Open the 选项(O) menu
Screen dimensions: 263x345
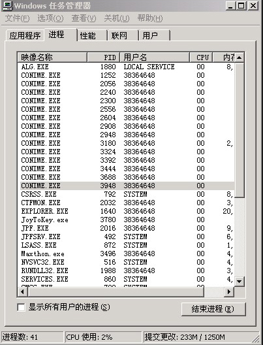50,18
